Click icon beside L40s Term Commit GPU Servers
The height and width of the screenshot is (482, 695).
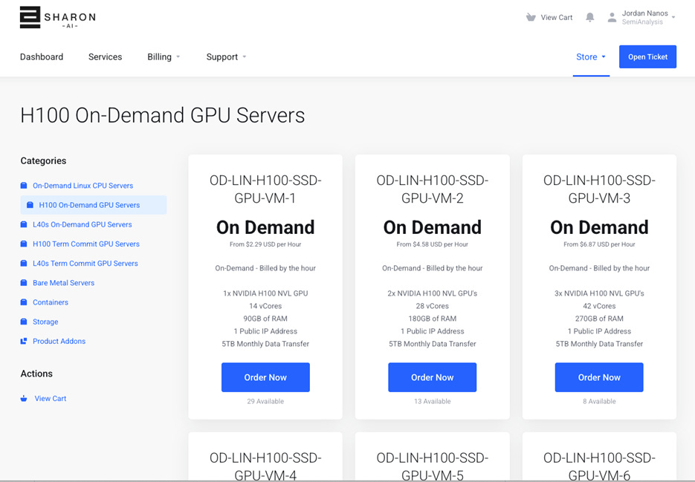tap(24, 263)
